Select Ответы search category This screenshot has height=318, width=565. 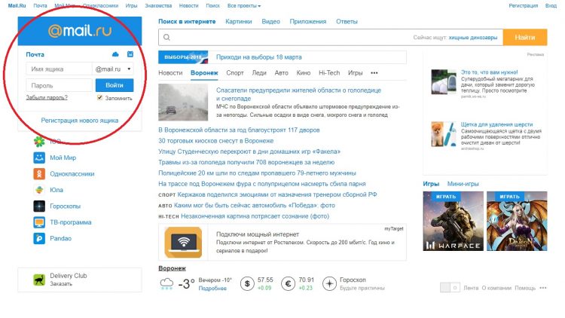pos(347,22)
